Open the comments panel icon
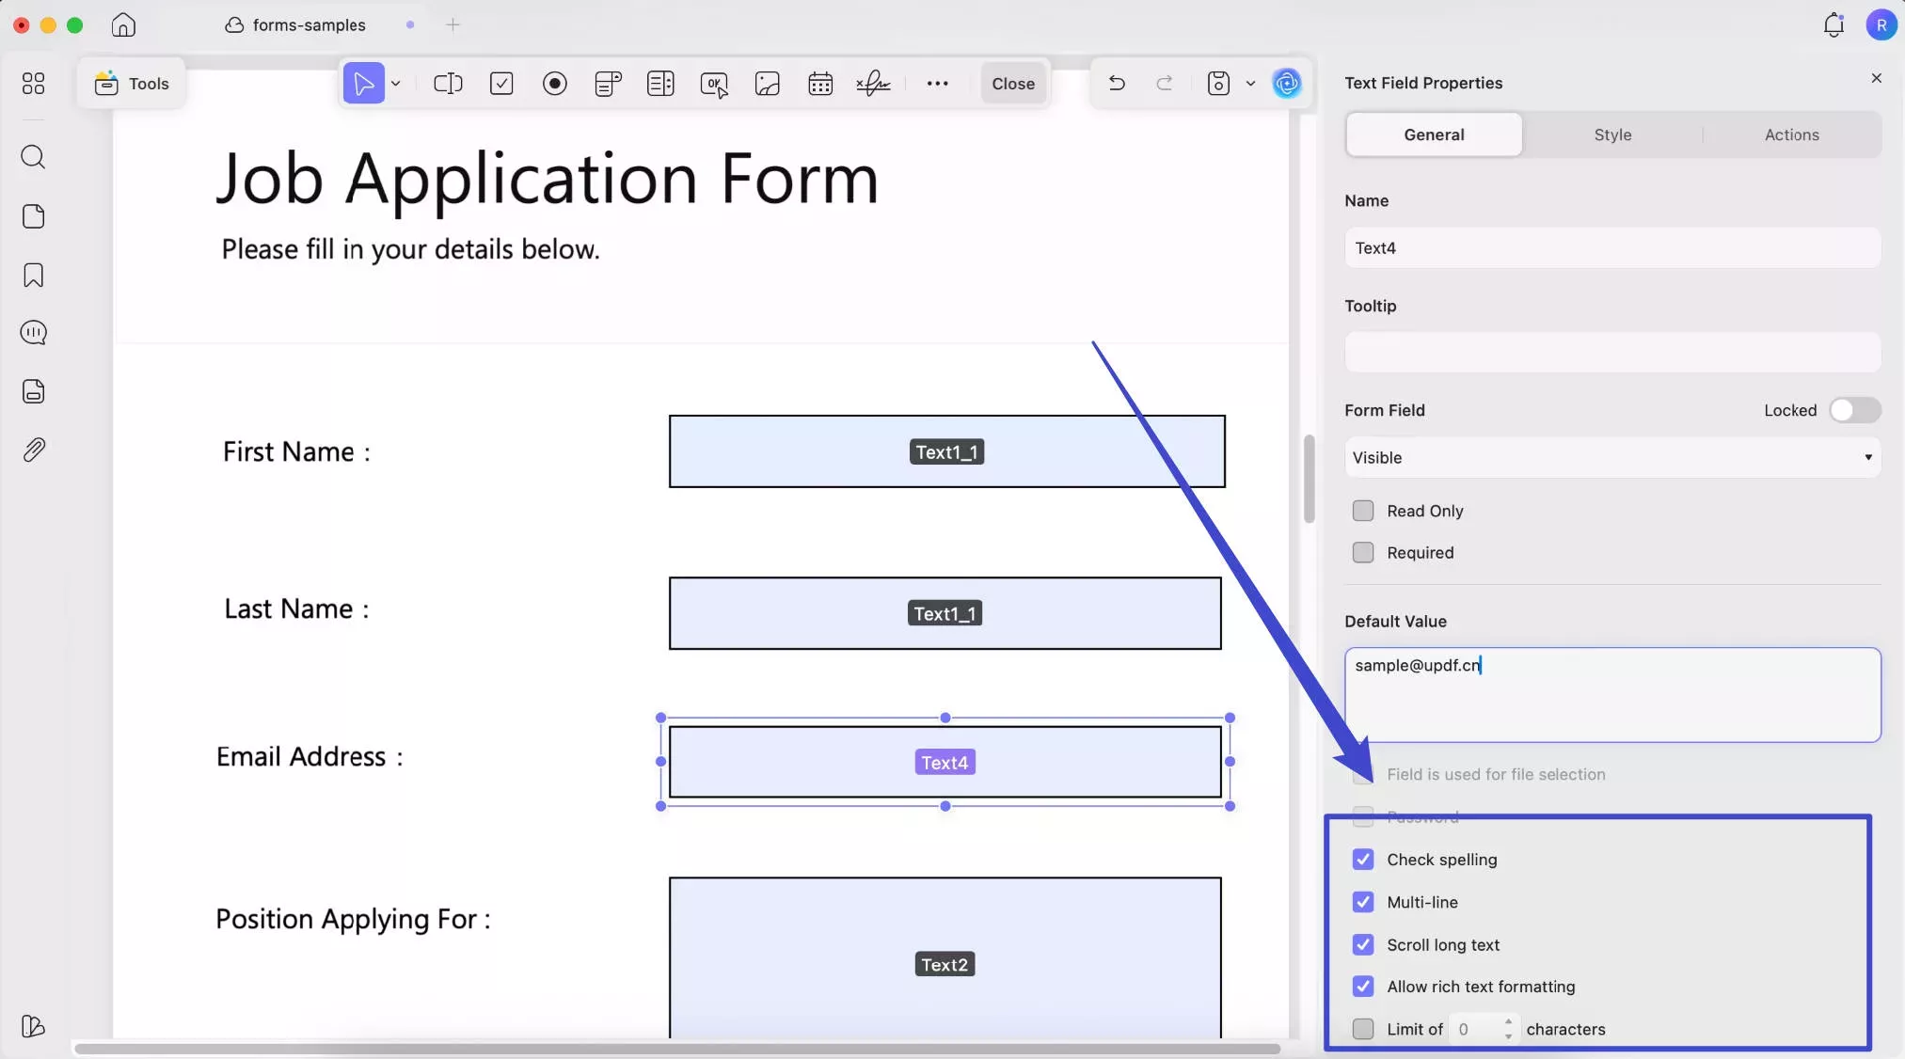The image size is (1905, 1059). (x=33, y=333)
